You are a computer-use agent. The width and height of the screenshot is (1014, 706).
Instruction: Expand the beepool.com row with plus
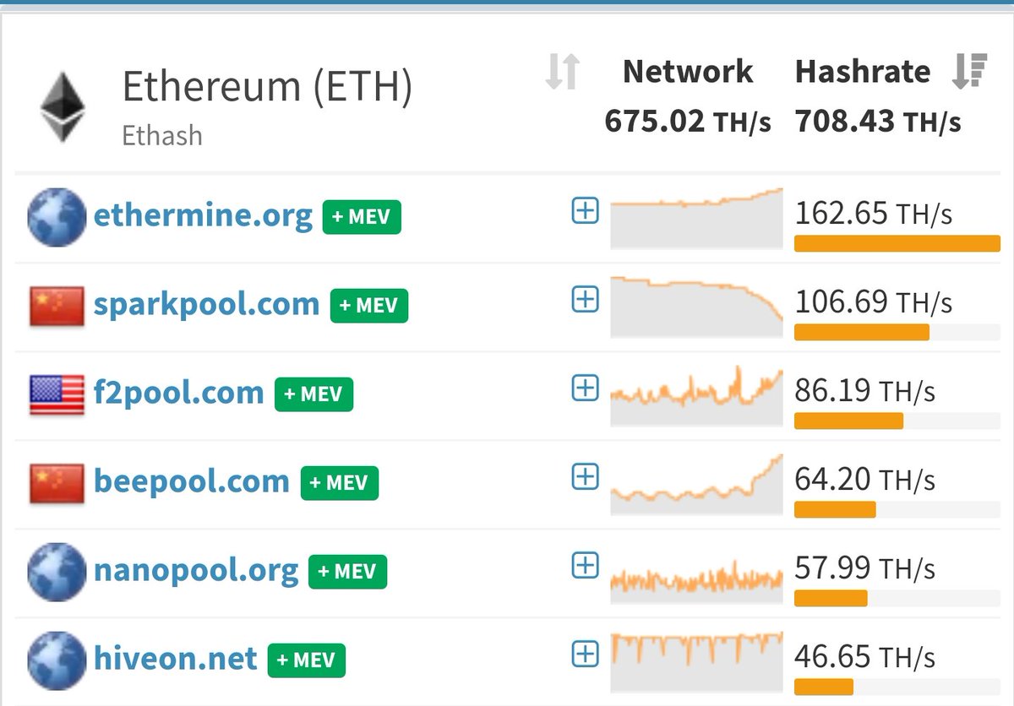[585, 476]
